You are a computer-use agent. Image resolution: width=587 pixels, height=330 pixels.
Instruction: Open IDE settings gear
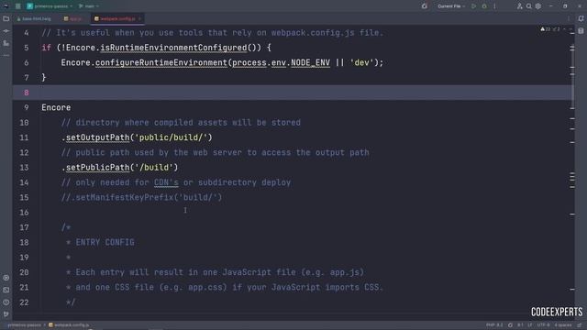click(x=538, y=6)
